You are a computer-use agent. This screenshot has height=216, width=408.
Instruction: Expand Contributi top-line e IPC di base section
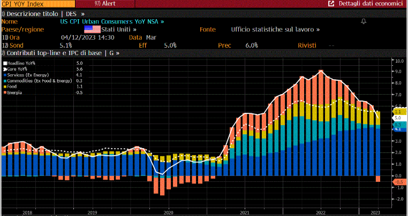tap(60, 53)
